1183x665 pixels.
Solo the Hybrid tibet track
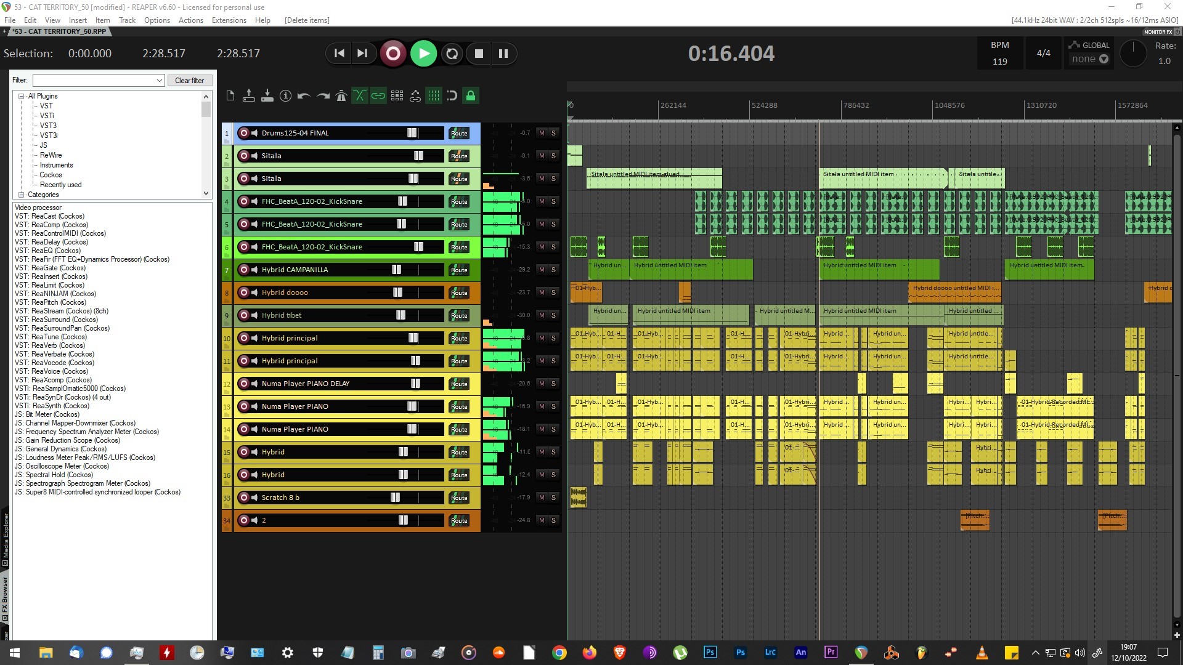click(553, 315)
